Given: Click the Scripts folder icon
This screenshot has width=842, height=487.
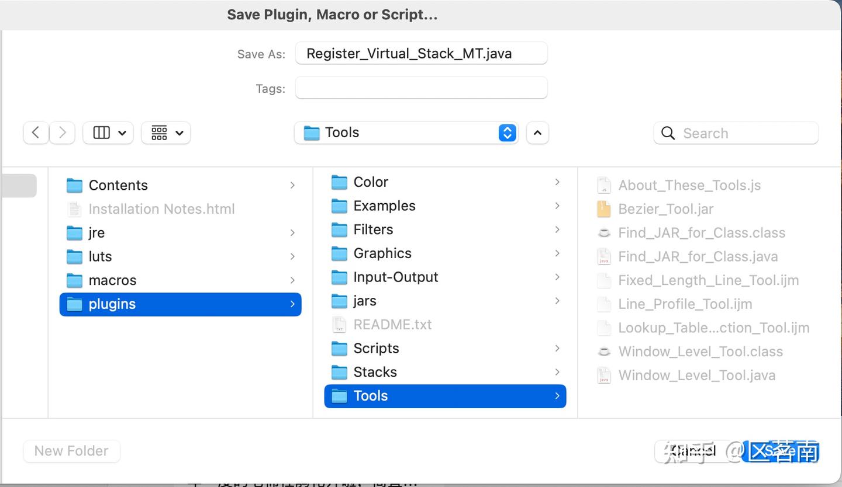Looking at the screenshot, I should pos(339,349).
